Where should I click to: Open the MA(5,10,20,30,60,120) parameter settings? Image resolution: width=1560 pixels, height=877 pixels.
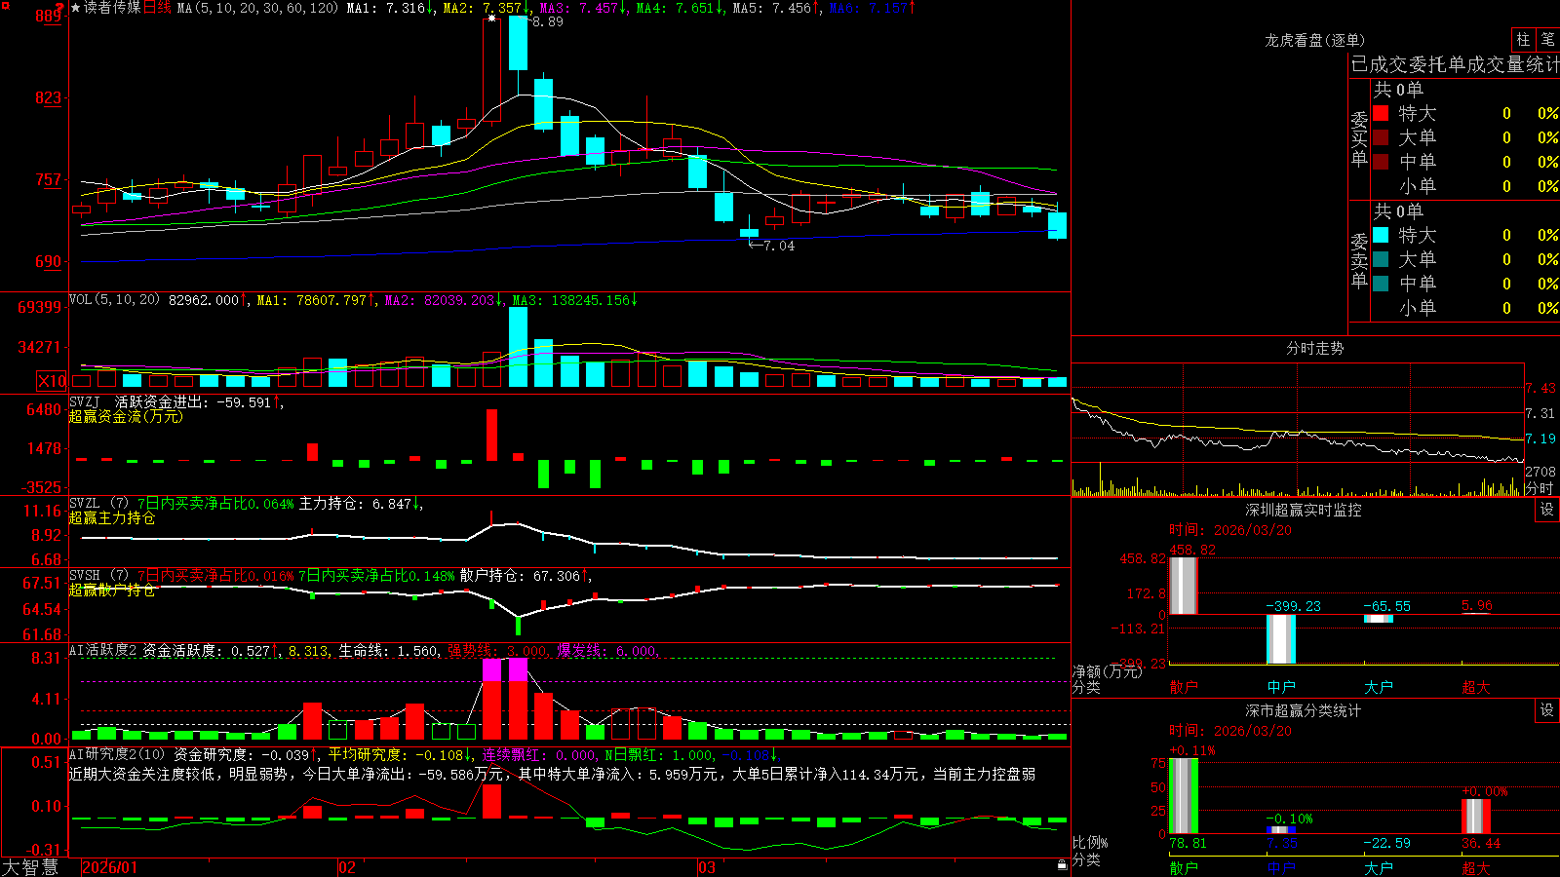257,8
